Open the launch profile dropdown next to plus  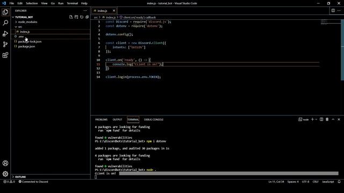click(316, 119)
